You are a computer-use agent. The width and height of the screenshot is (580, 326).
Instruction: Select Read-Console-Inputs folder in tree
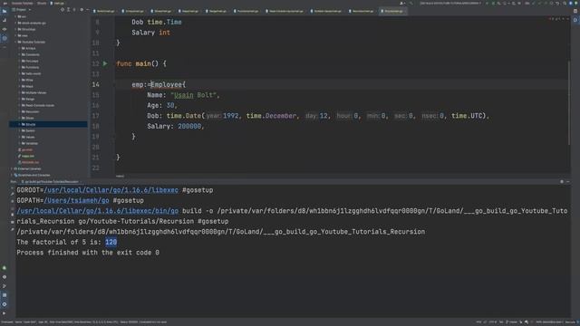pyautogui.click(x=40, y=105)
